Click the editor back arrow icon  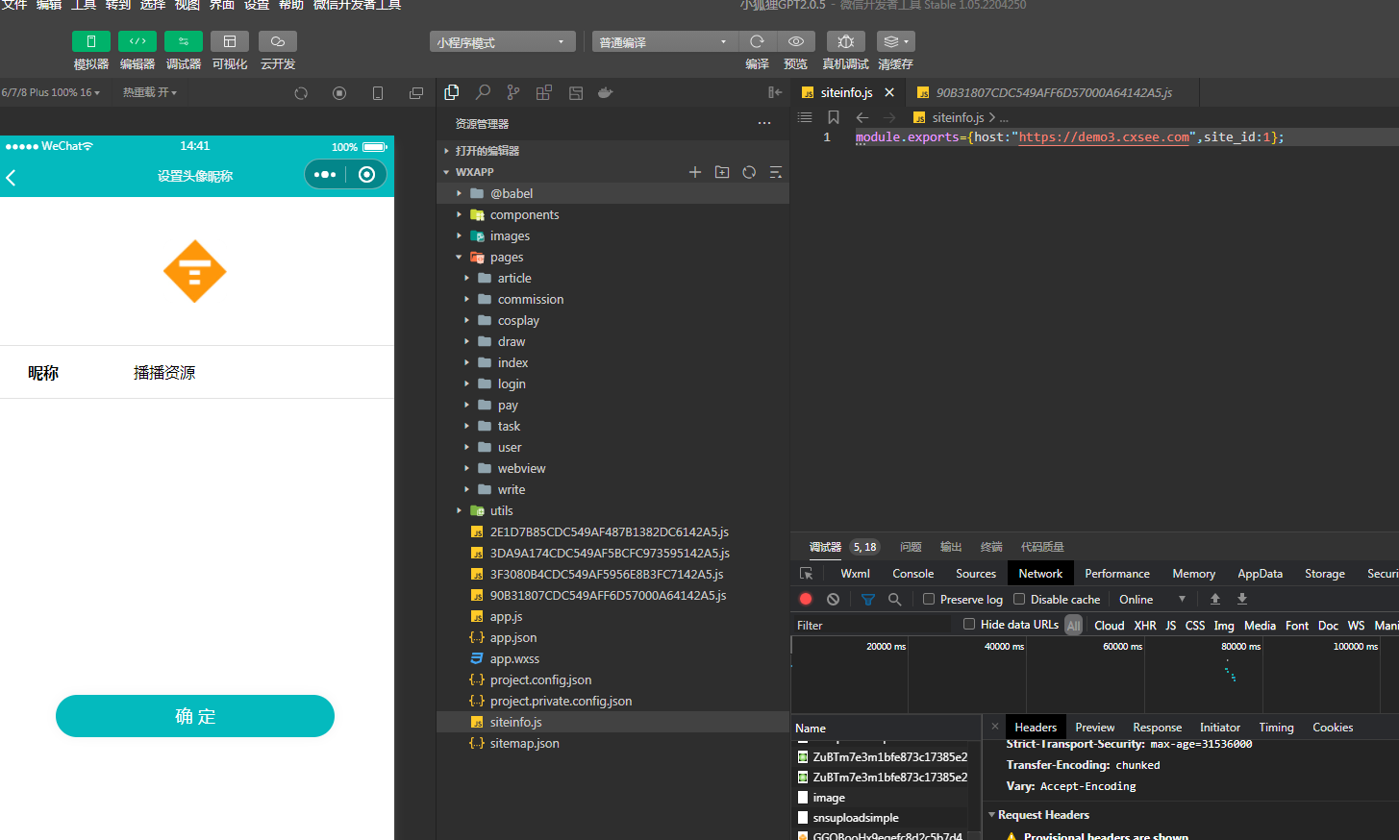(x=862, y=117)
